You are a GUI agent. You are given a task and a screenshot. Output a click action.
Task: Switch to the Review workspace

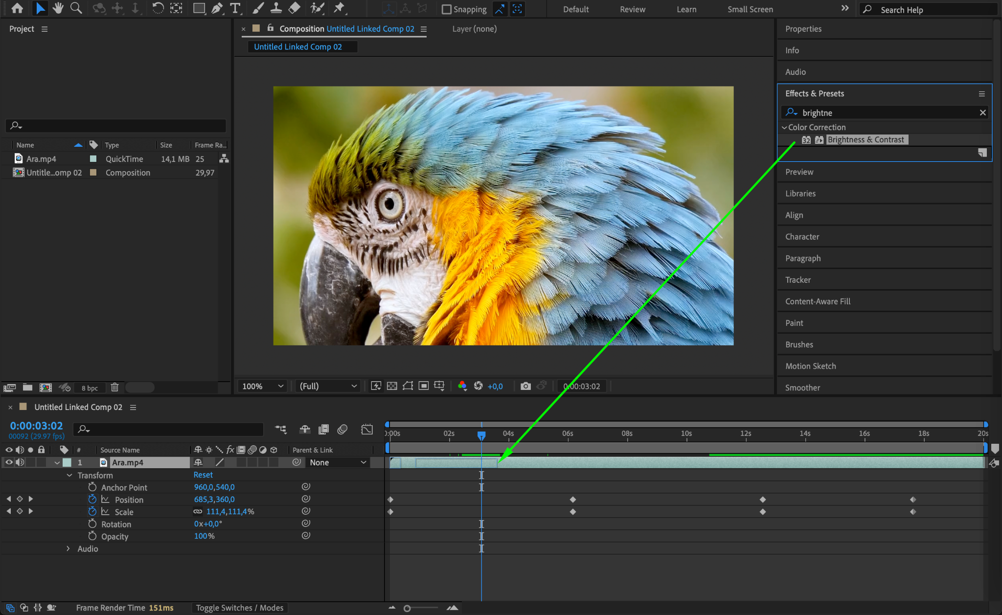(x=632, y=9)
